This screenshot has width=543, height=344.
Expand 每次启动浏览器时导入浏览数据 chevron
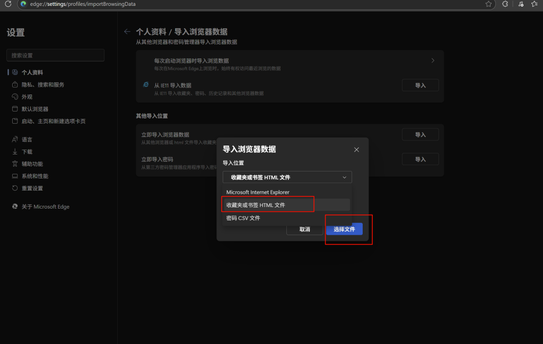tap(433, 61)
